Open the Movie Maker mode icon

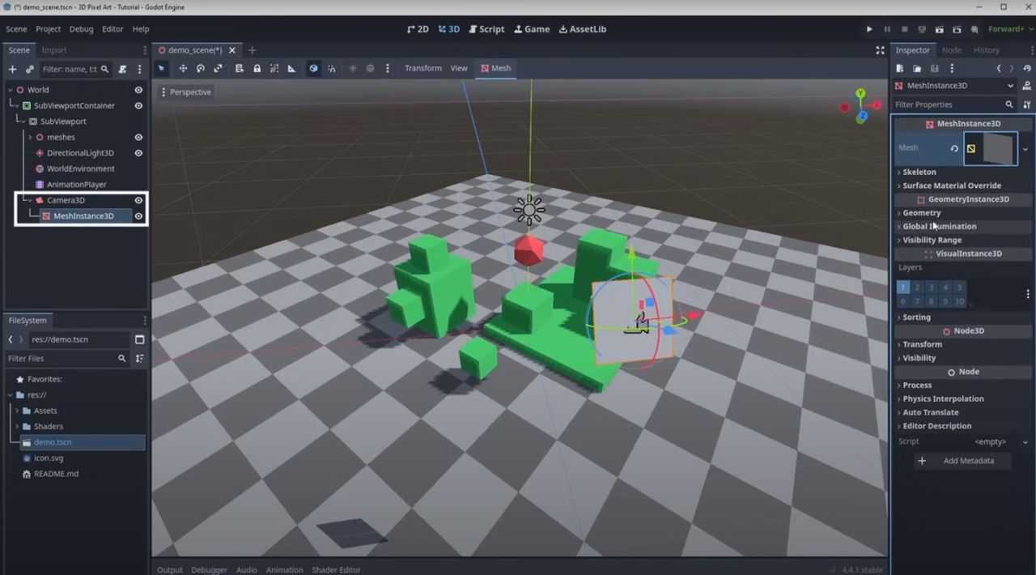[974, 29]
